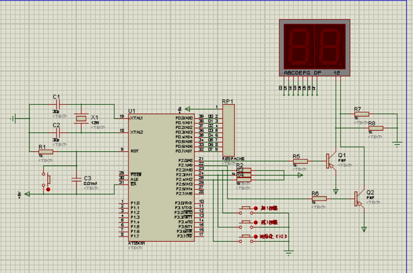Viewport: 413px width, 273px height.
Task: Click the X1 reference label
Action: (x=95, y=117)
